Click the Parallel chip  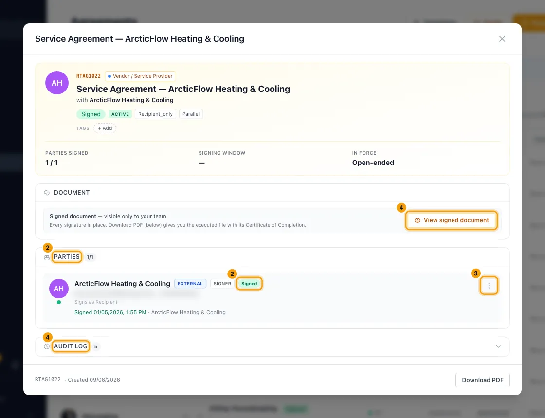pyautogui.click(x=191, y=114)
